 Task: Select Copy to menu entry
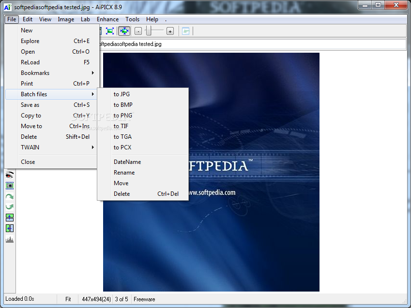tap(51, 116)
